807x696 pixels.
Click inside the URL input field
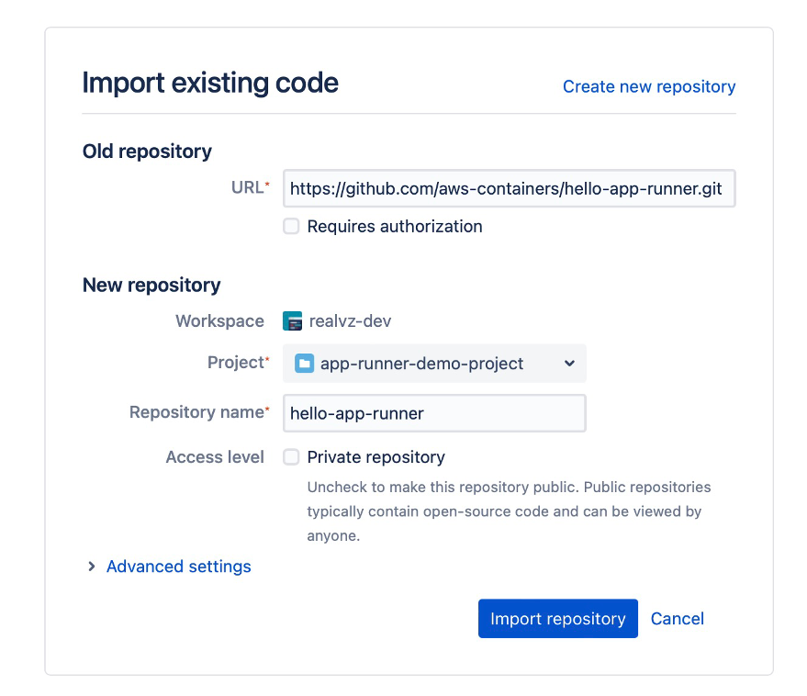[x=509, y=187]
